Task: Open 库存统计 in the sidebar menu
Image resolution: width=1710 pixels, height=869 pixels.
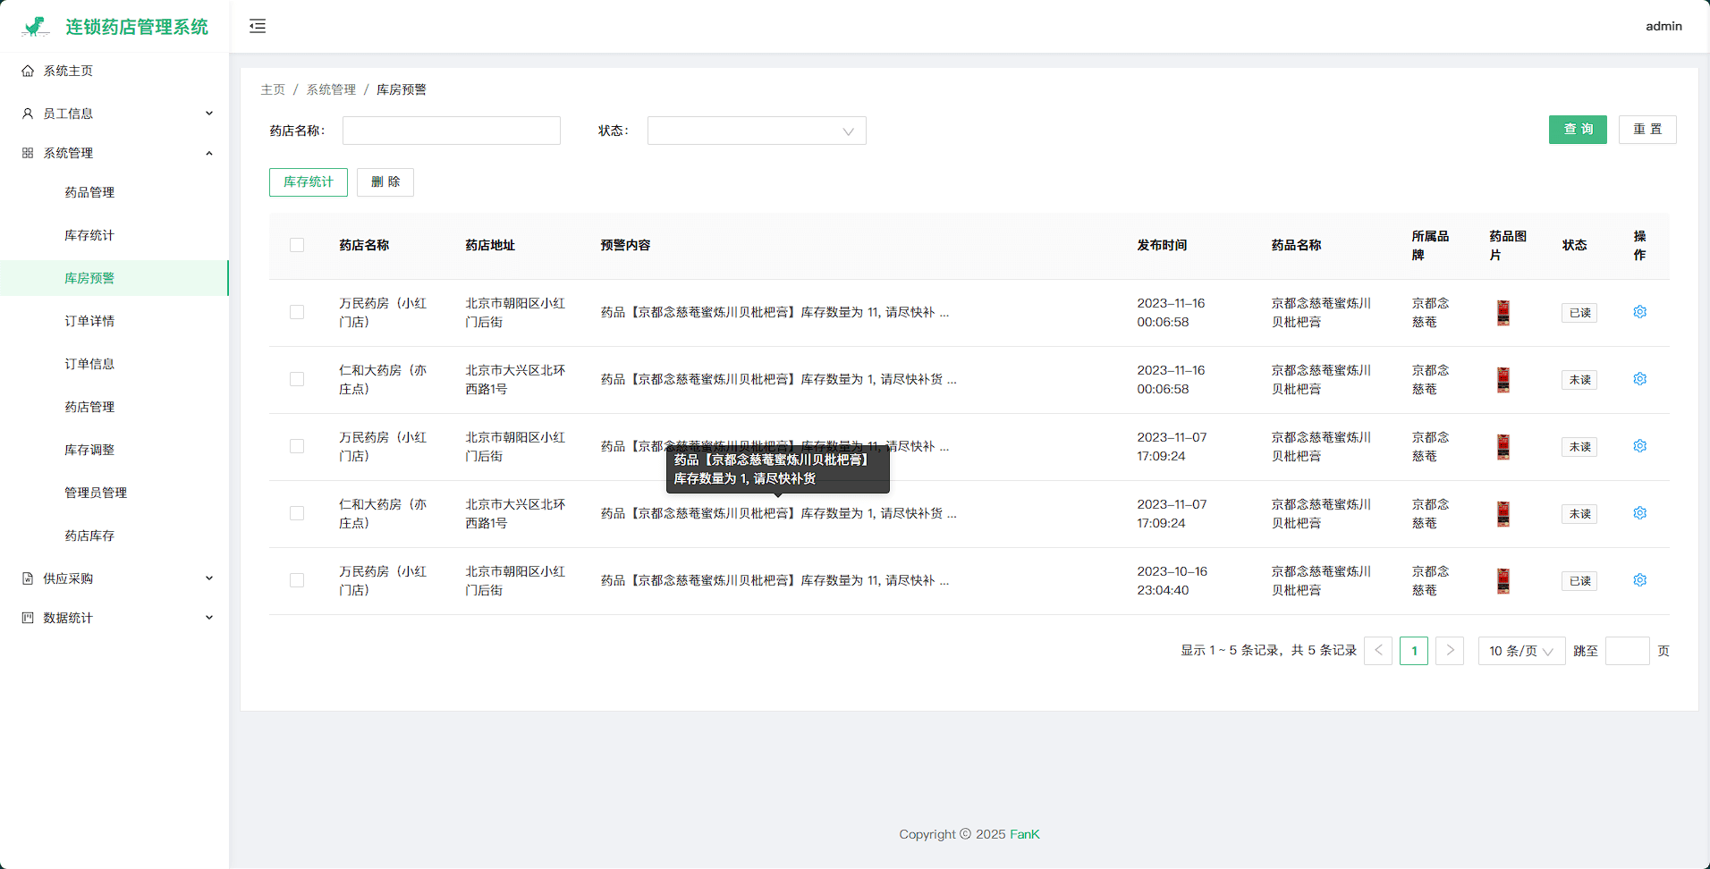Action: point(89,235)
